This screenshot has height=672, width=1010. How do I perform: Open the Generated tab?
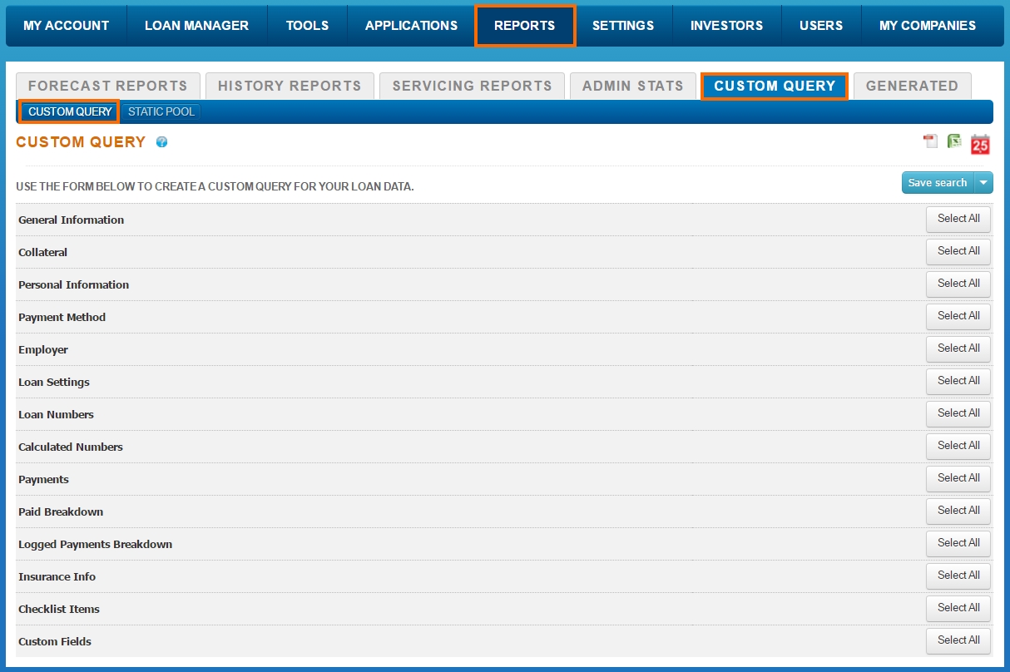[x=912, y=86]
